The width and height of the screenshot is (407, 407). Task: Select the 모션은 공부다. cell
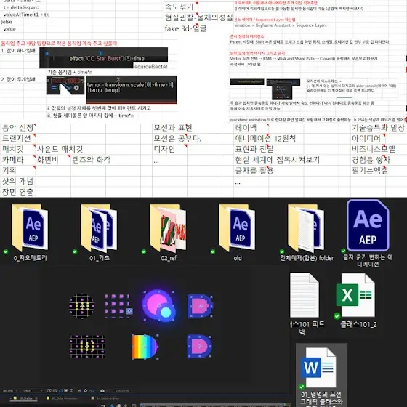pos(177,138)
